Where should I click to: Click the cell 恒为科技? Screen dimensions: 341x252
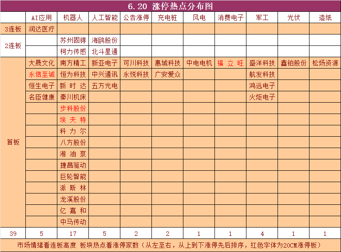click(73, 74)
